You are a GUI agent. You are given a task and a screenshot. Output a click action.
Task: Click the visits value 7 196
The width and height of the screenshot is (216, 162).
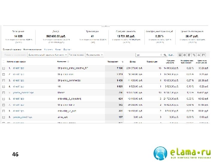point(120,68)
